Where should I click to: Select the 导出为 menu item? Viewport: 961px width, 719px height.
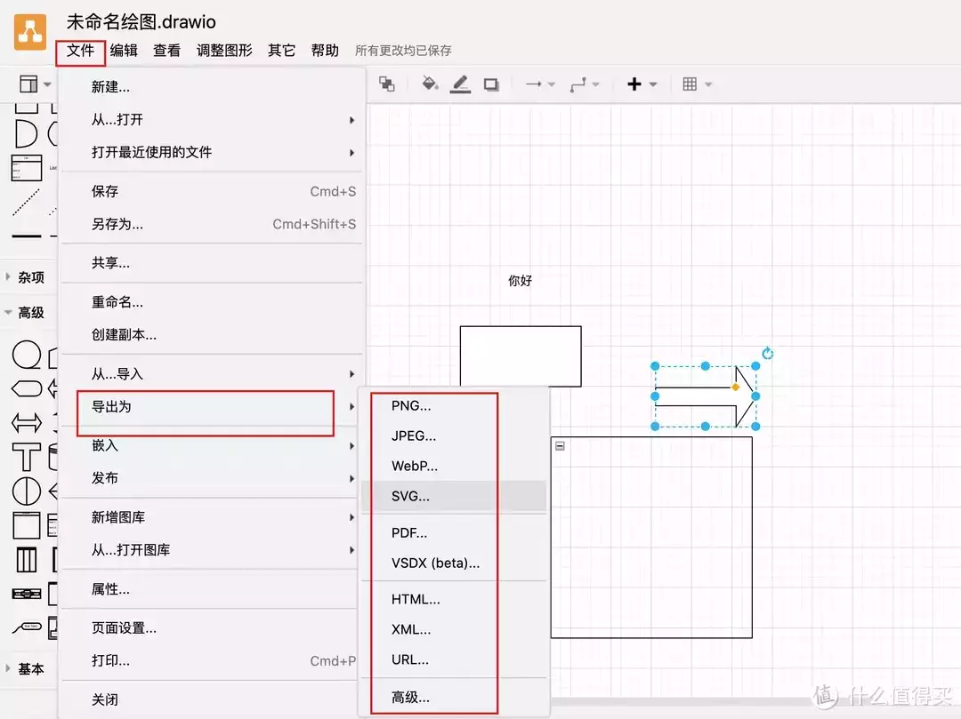(x=212, y=407)
